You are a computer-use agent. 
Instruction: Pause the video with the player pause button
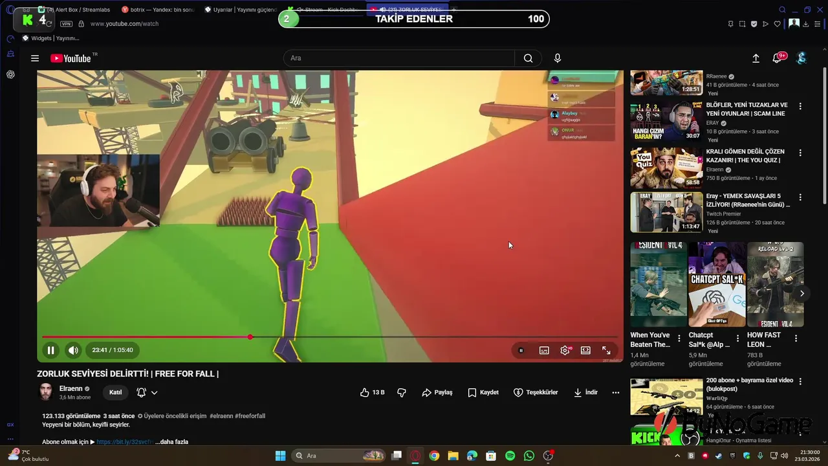(x=50, y=350)
